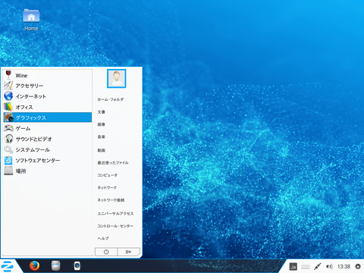Open the オフィス category
The width and height of the screenshot is (364, 273).
[48, 107]
